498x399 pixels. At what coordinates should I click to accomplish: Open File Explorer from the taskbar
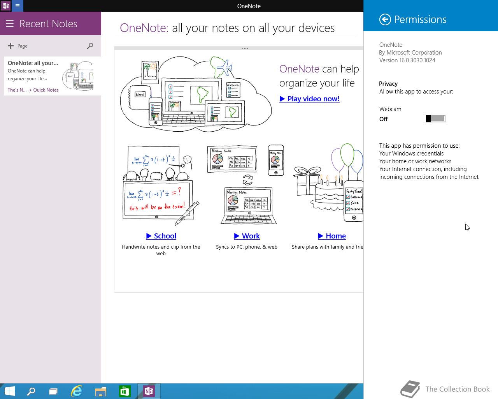(100, 391)
